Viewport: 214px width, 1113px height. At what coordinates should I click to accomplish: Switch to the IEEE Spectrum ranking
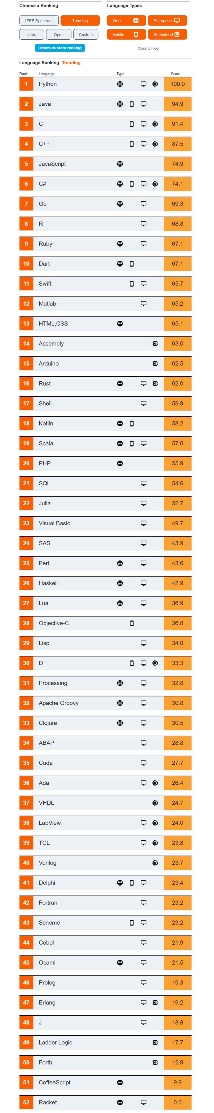[39, 21]
